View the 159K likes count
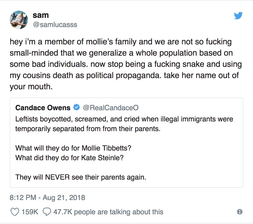Screen dimensions: 253x224 (x=30, y=212)
